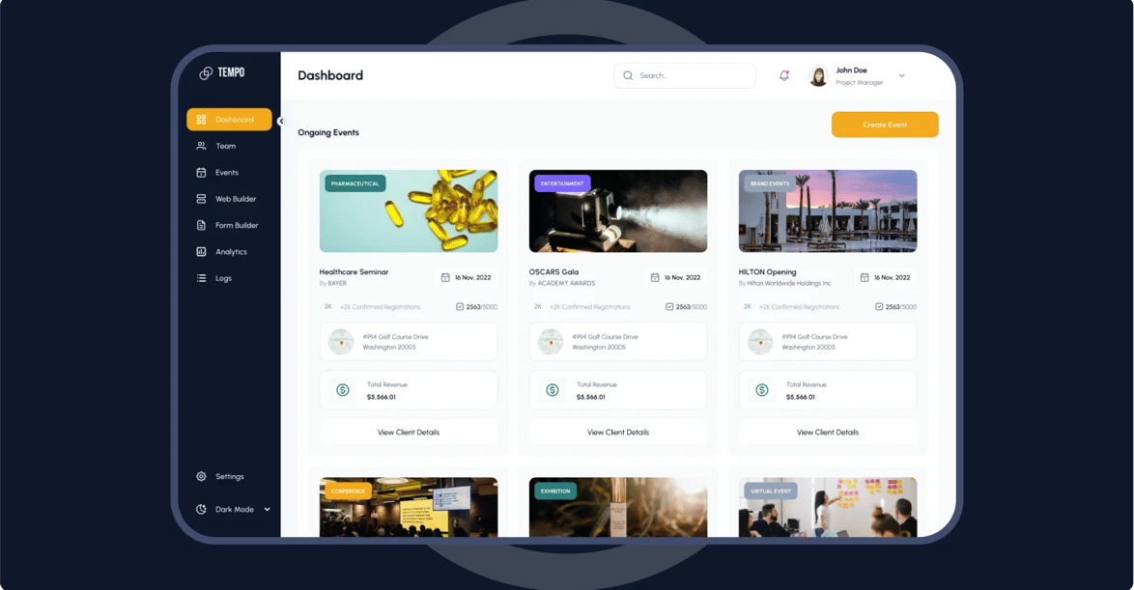View Client Details for Healthcare Seminar
The image size is (1134, 590).
tap(409, 433)
